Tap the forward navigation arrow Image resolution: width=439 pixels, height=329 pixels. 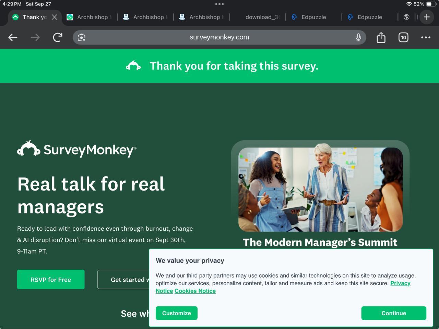35,37
